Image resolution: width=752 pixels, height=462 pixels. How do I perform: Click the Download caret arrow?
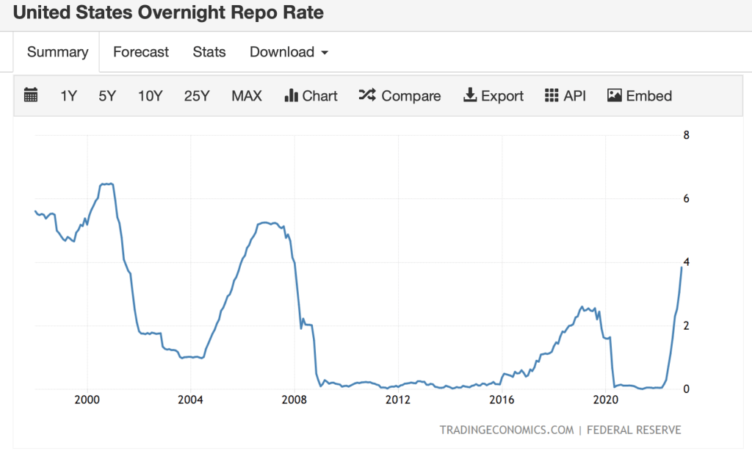coord(325,53)
